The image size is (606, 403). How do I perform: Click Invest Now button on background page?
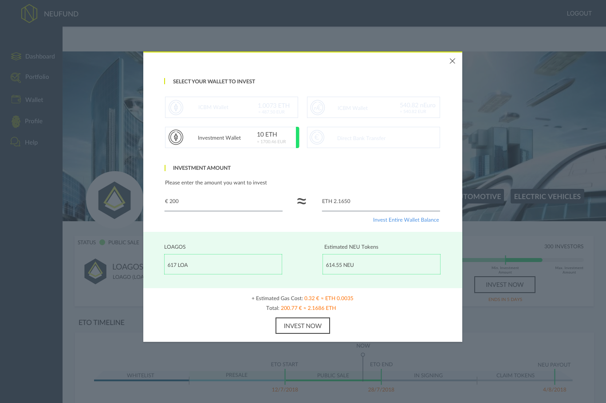(x=505, y=285)
